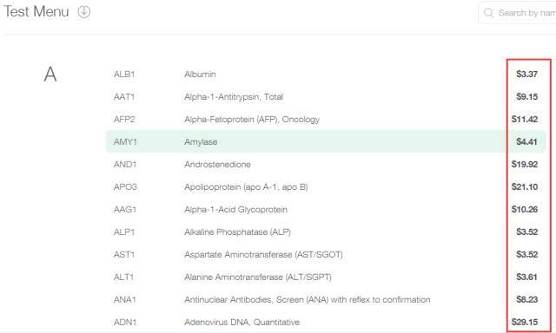Open Alanine Aminotransferase (ALT/SGPT)

click(x=326, y=277)
